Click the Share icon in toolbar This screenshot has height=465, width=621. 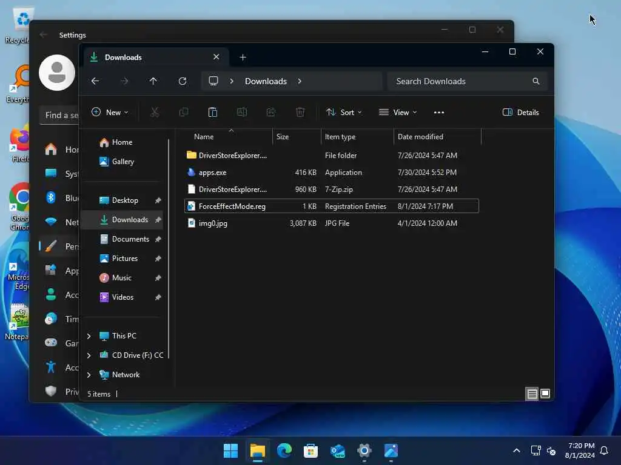(x=271, y=112)
